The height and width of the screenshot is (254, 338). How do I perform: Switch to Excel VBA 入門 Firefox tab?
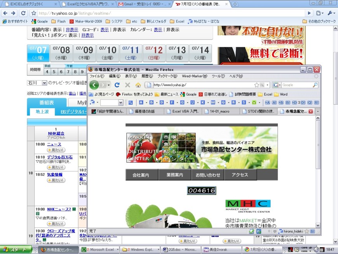(183, 111)
